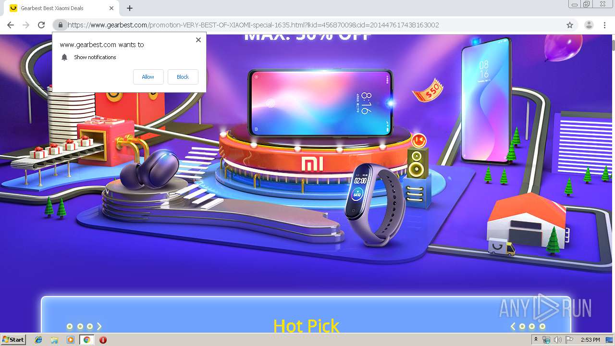Go forward in browser history
Viewport: 615px width, 346px height.
pos(26,25)
